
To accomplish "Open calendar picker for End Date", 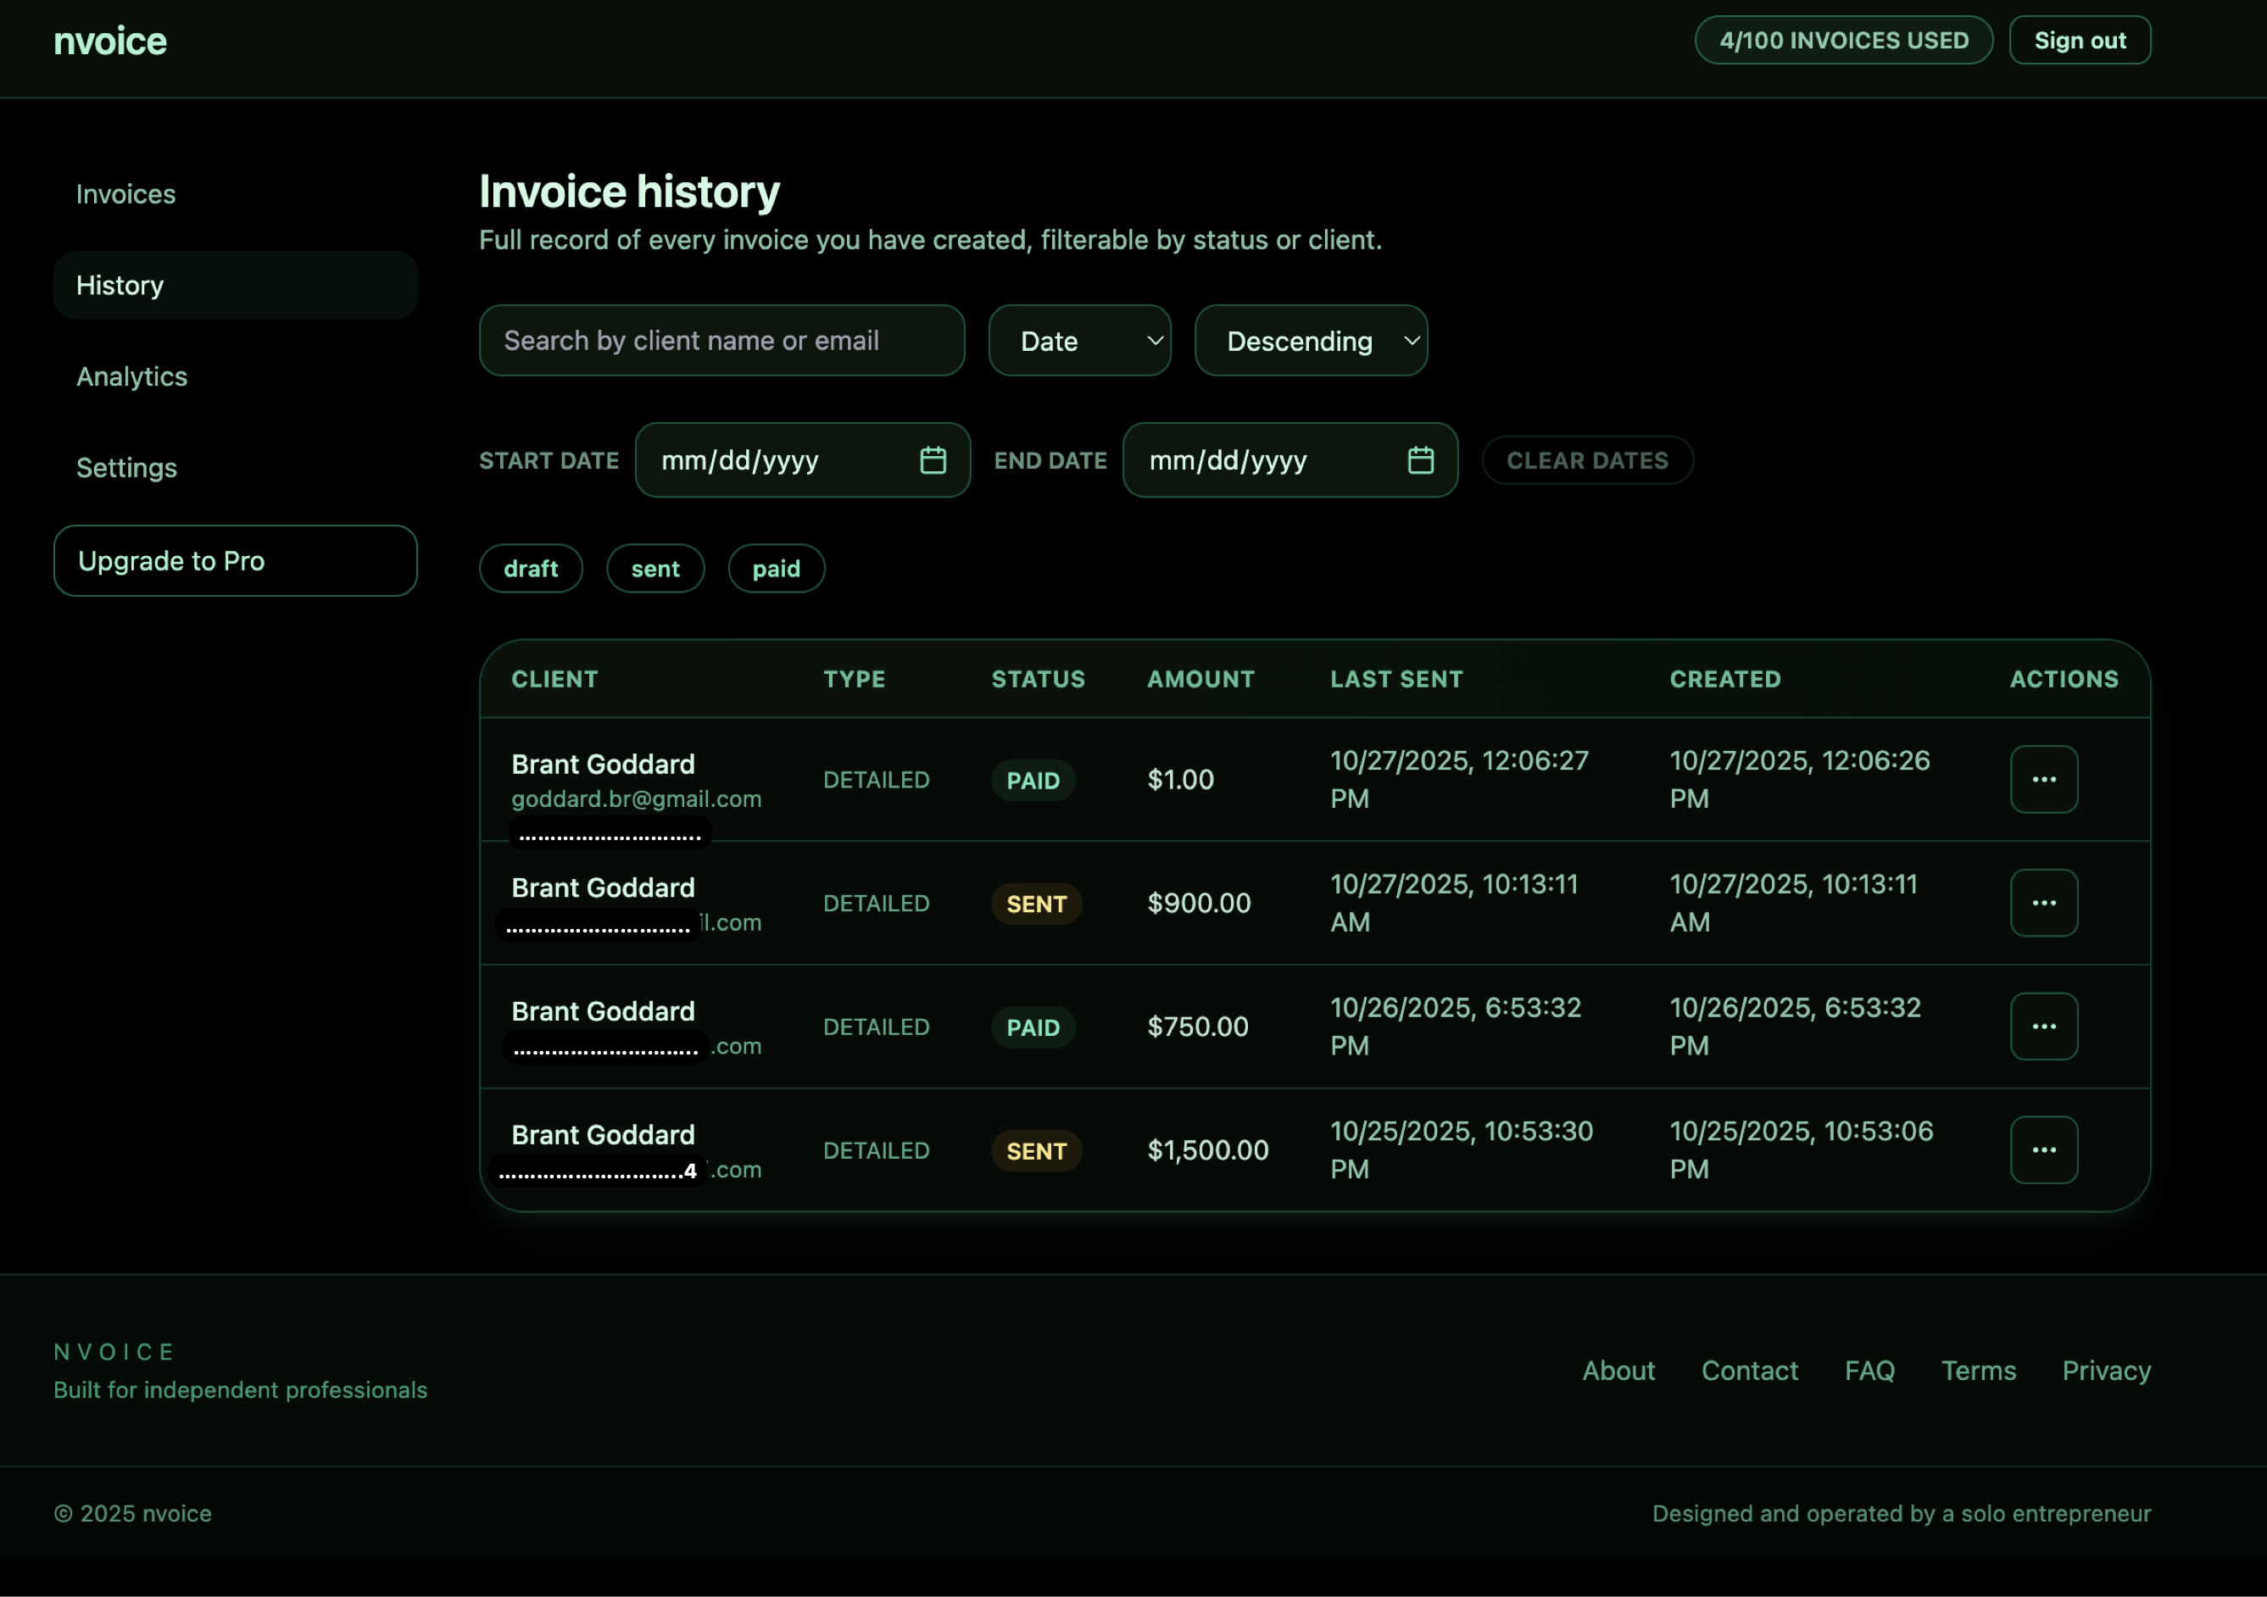I will (1420, 460).
